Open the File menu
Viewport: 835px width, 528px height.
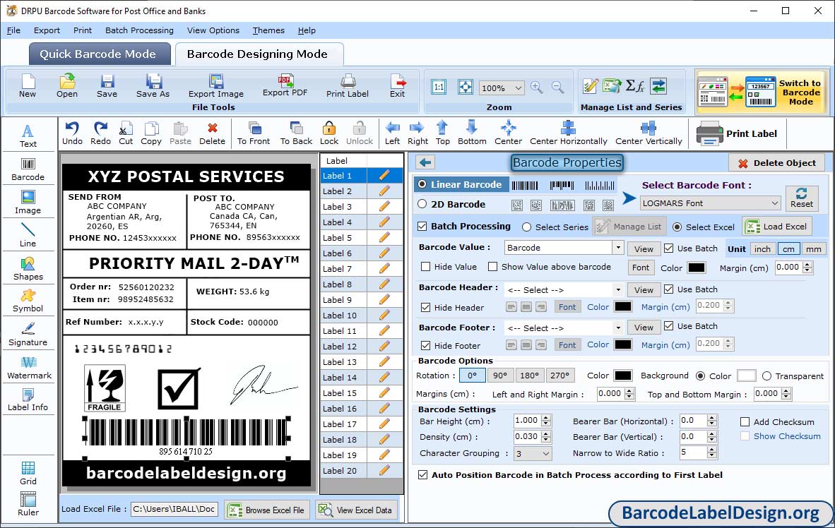coord(13,30)
